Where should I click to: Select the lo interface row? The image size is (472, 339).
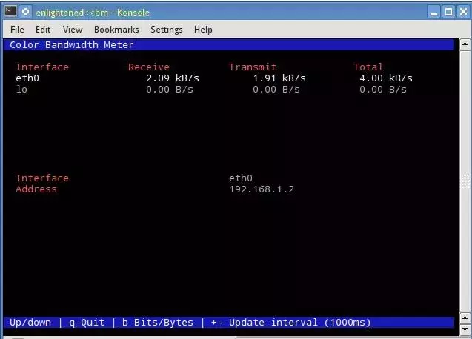(211, 90)
